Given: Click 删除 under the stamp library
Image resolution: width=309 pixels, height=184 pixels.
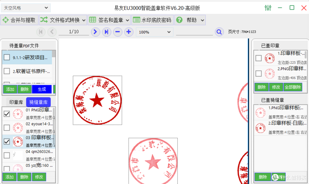Looking at the screenshot, I should 24,177.
